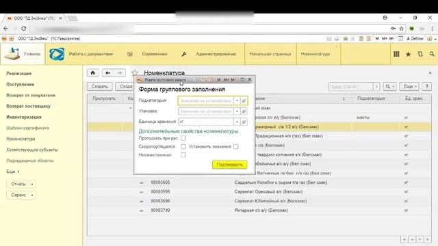This screenshot has width=438, height=246.
Task: Go back with the left arrow button
Action: [x=108, y=73]
